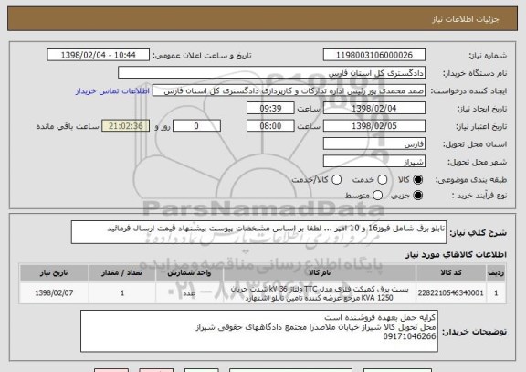Click the delivery city field شیراز

pyautogui.click(x=374, y=162)
